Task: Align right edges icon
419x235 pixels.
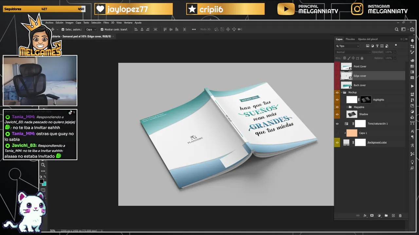Action: tap(148, 29)
